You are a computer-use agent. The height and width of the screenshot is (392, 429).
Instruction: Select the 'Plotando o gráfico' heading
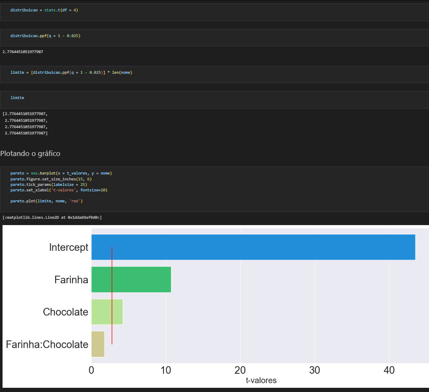coord(31,153)
